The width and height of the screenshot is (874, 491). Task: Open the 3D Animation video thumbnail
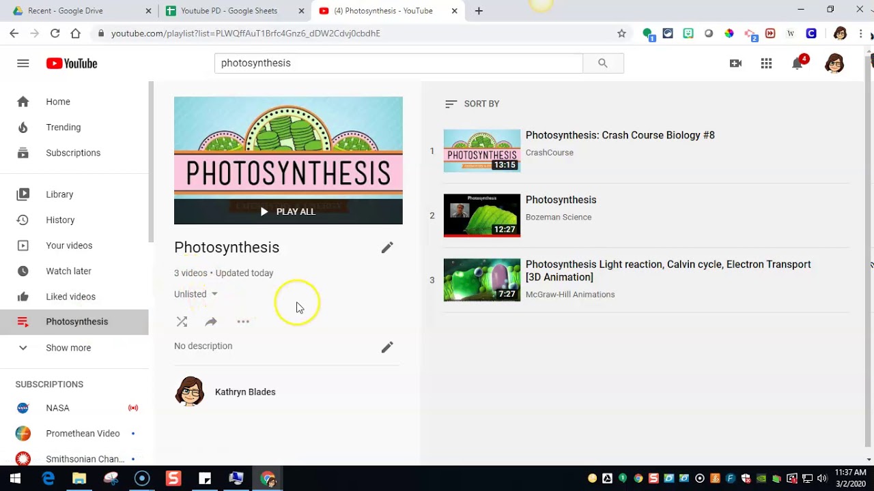[x=482, y=280]
